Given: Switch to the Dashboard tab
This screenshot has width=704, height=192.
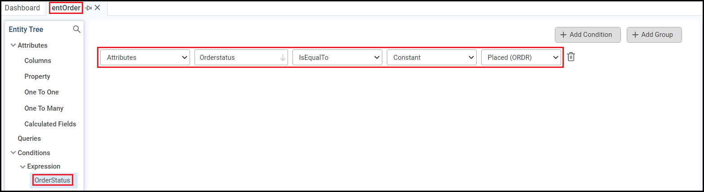Looking at the screenshot, I should (x=22, y=8).
